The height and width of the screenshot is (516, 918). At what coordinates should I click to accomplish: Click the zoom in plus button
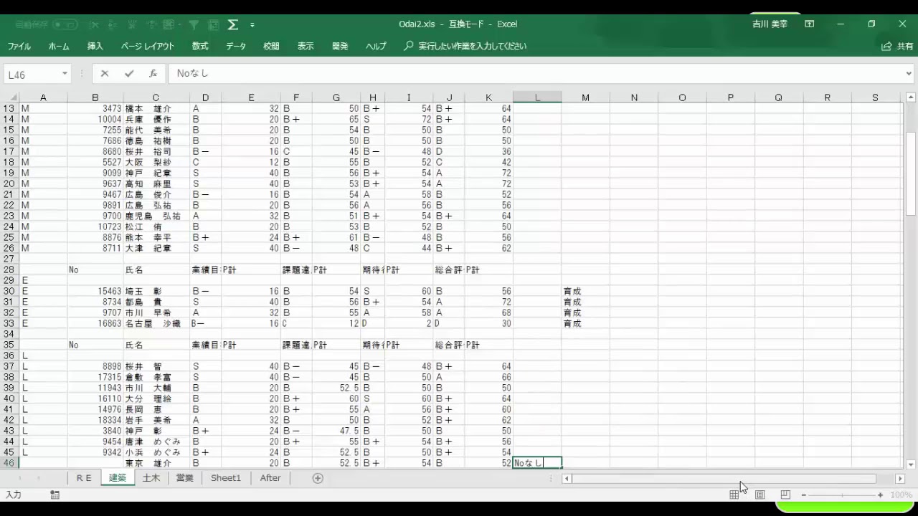[x=880, y=494]
